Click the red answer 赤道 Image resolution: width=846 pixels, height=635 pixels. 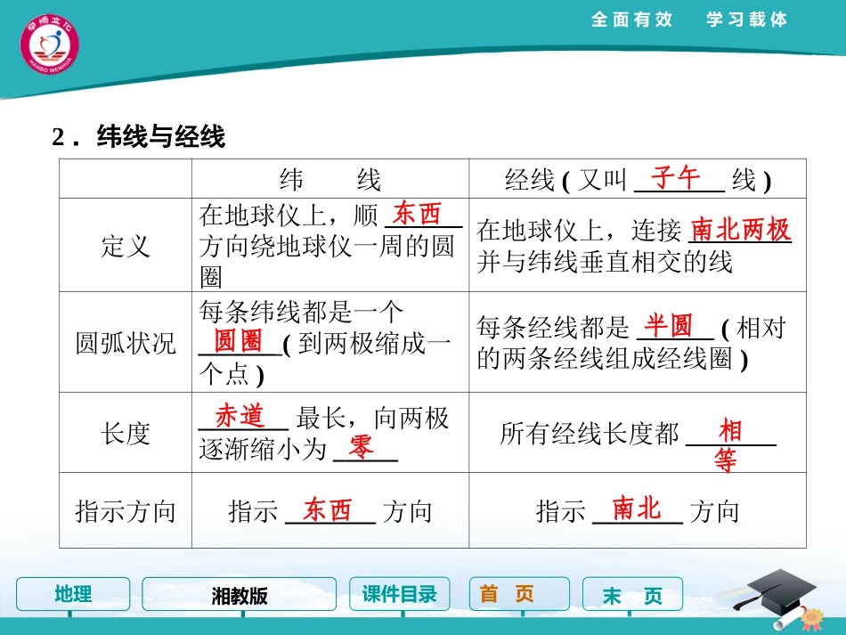click(x=239, y=416)
